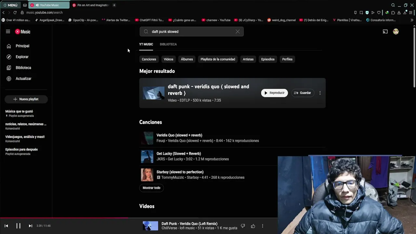The width and height of the screenshot is (416, 234).
Task: Filter results by Artistas chip
Action: tap(248, 59)
